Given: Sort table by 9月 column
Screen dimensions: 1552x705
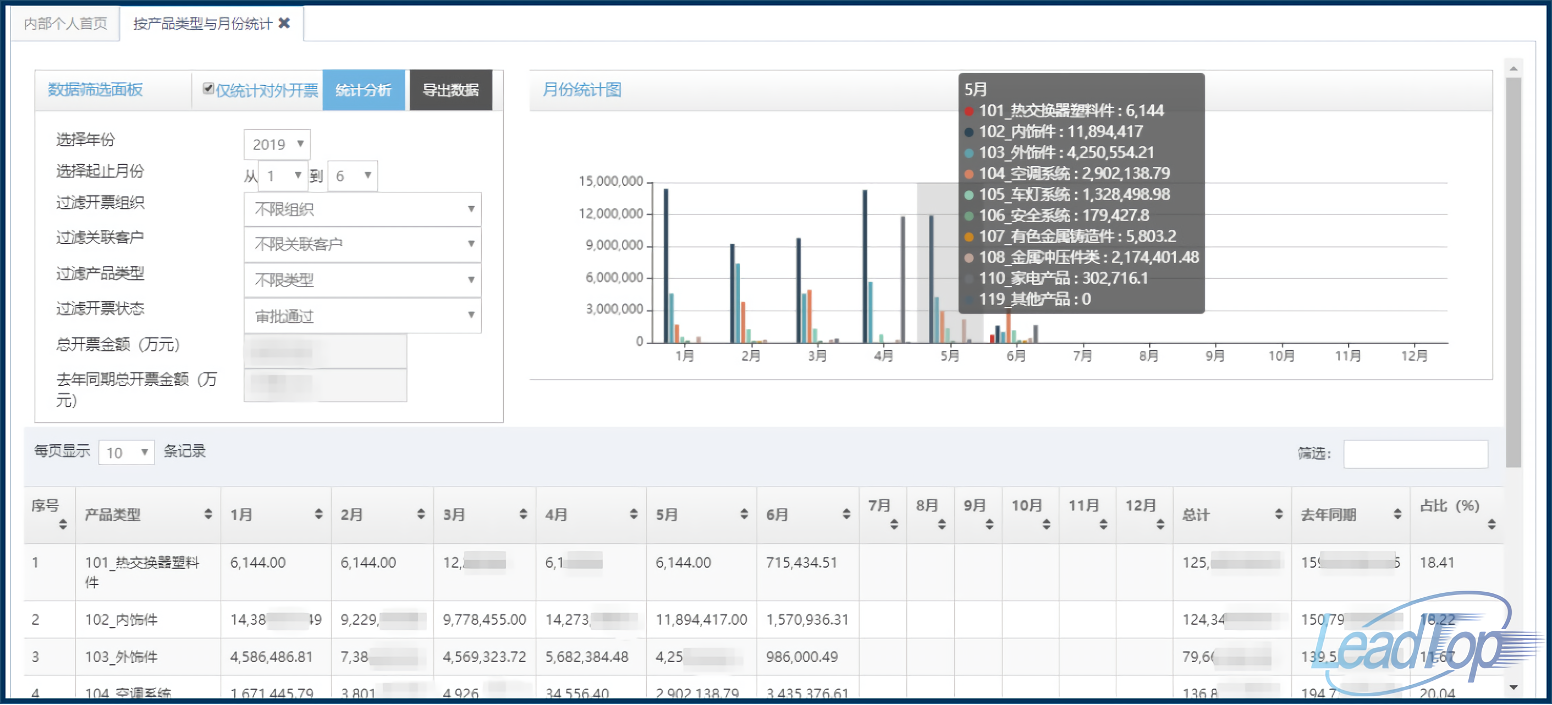Looking at the screenshot, I should click(x=989, y=525).
